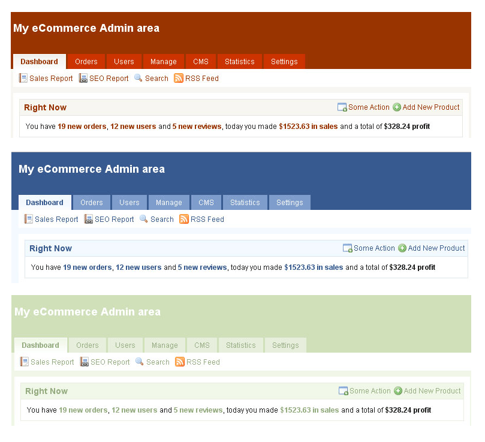Click the $1523.63 in sales link, red theme
485x442 pixels.
pyautogui.click(x=308, y=127)
